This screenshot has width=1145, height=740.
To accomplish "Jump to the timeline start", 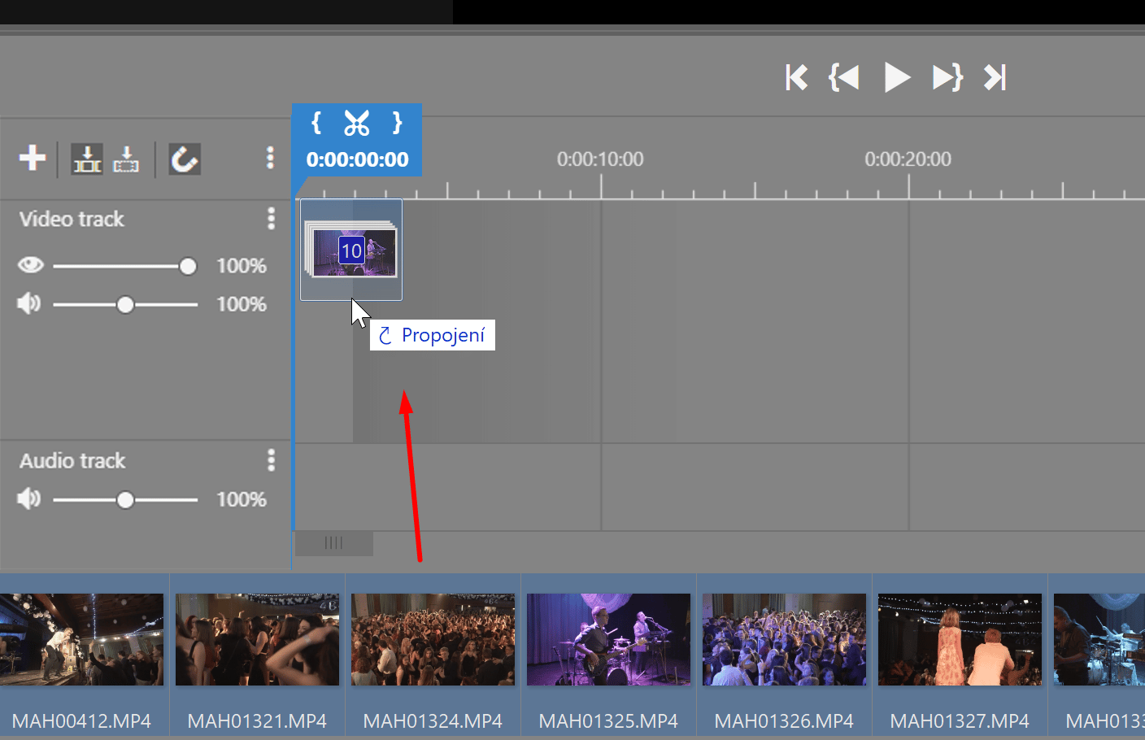I will coord(796,77).
